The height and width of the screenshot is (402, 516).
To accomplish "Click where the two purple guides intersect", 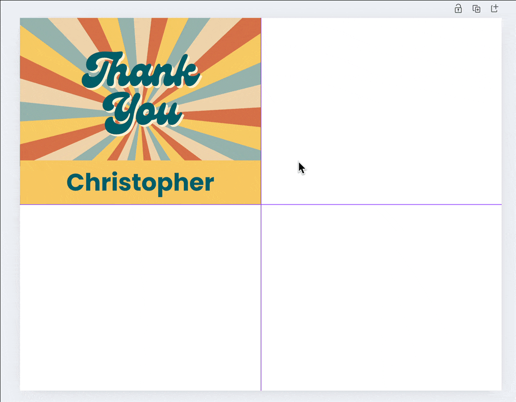I will point(261,205).
